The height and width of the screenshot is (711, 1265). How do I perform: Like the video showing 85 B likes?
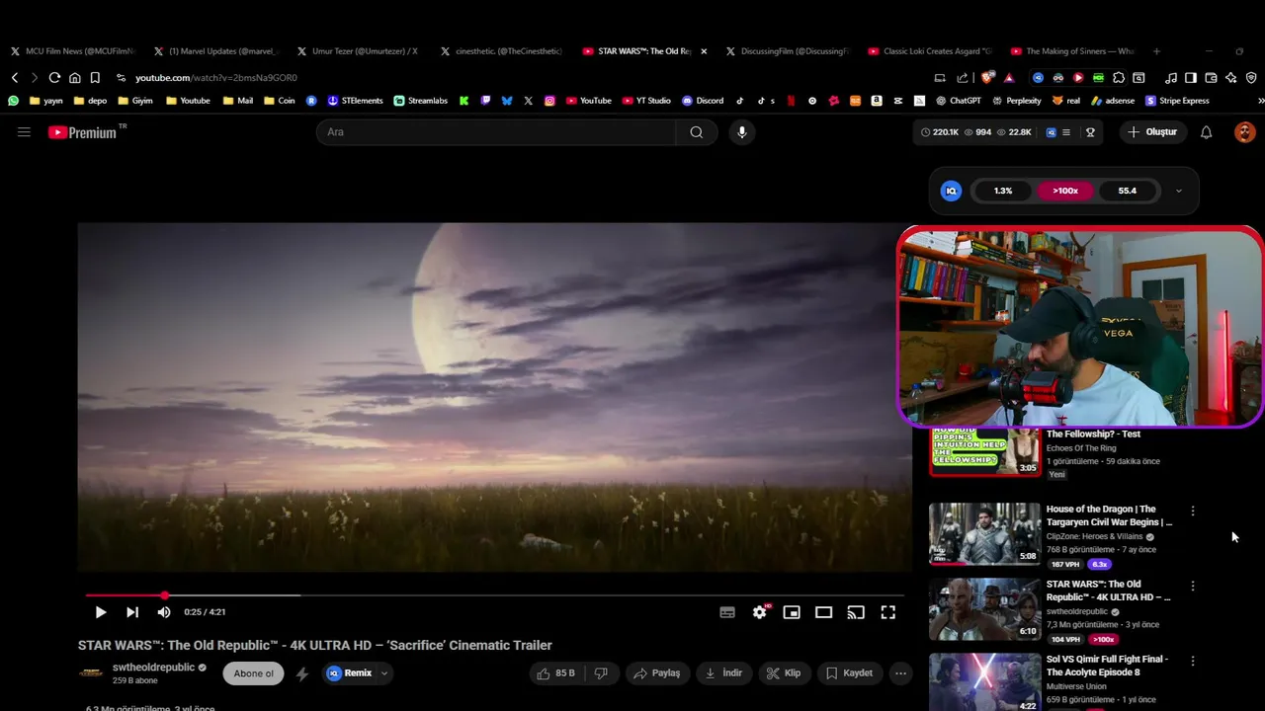point(555,673)
